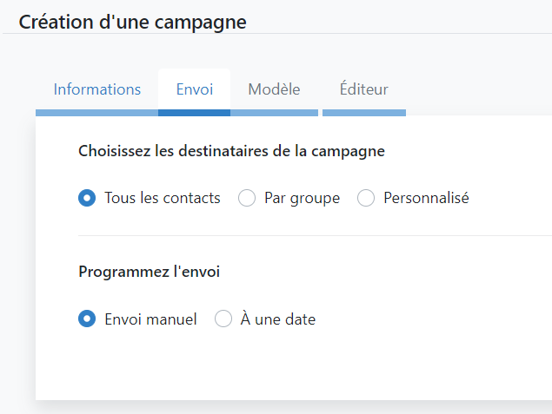Click the 'Par groupe' label text
The height and width of the screenshot is (414, 552).
coord(302,199)
